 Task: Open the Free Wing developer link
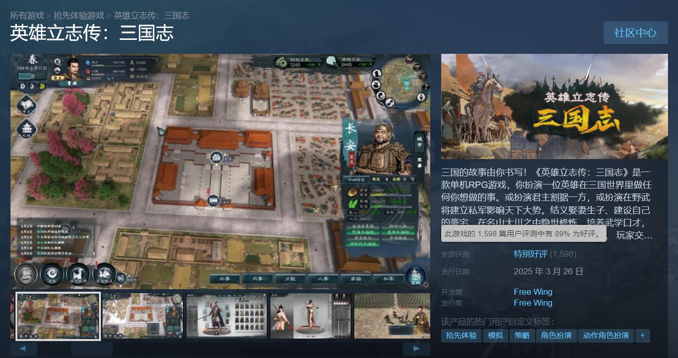[533, 292]
